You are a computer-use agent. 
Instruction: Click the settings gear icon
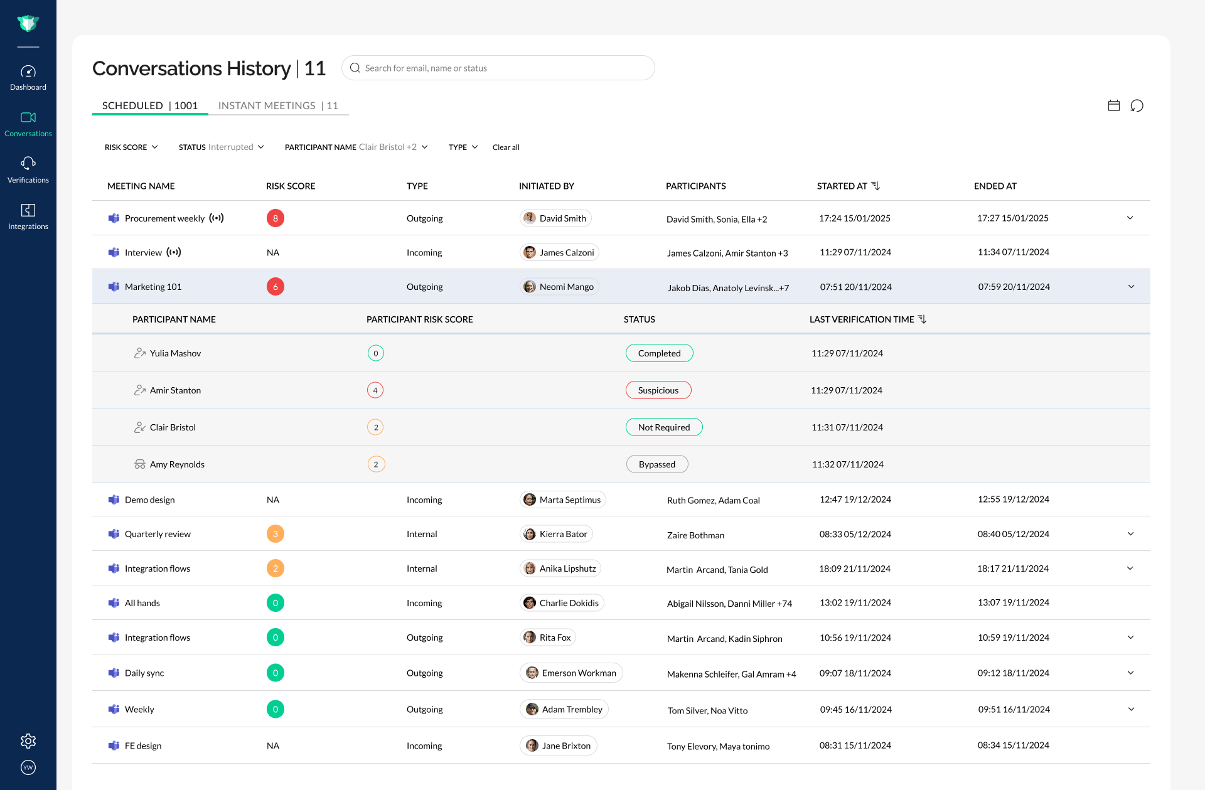[28, 741]
